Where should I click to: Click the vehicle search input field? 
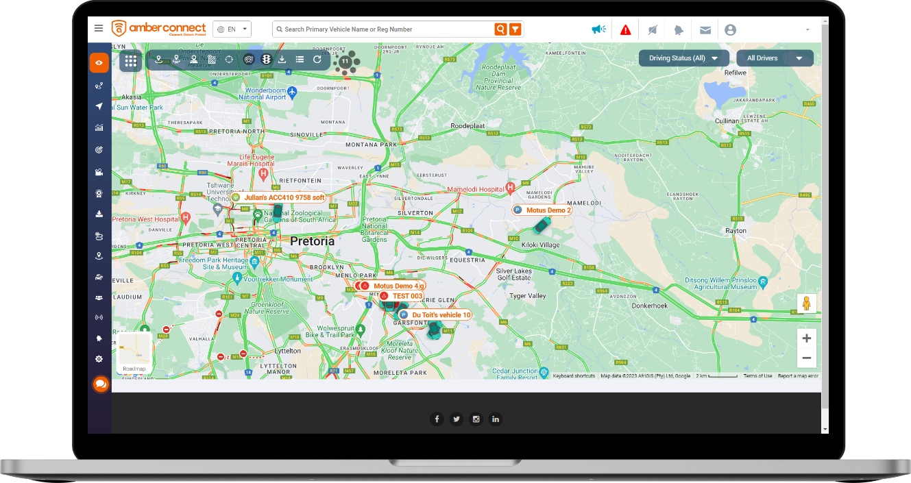[383, 29]
